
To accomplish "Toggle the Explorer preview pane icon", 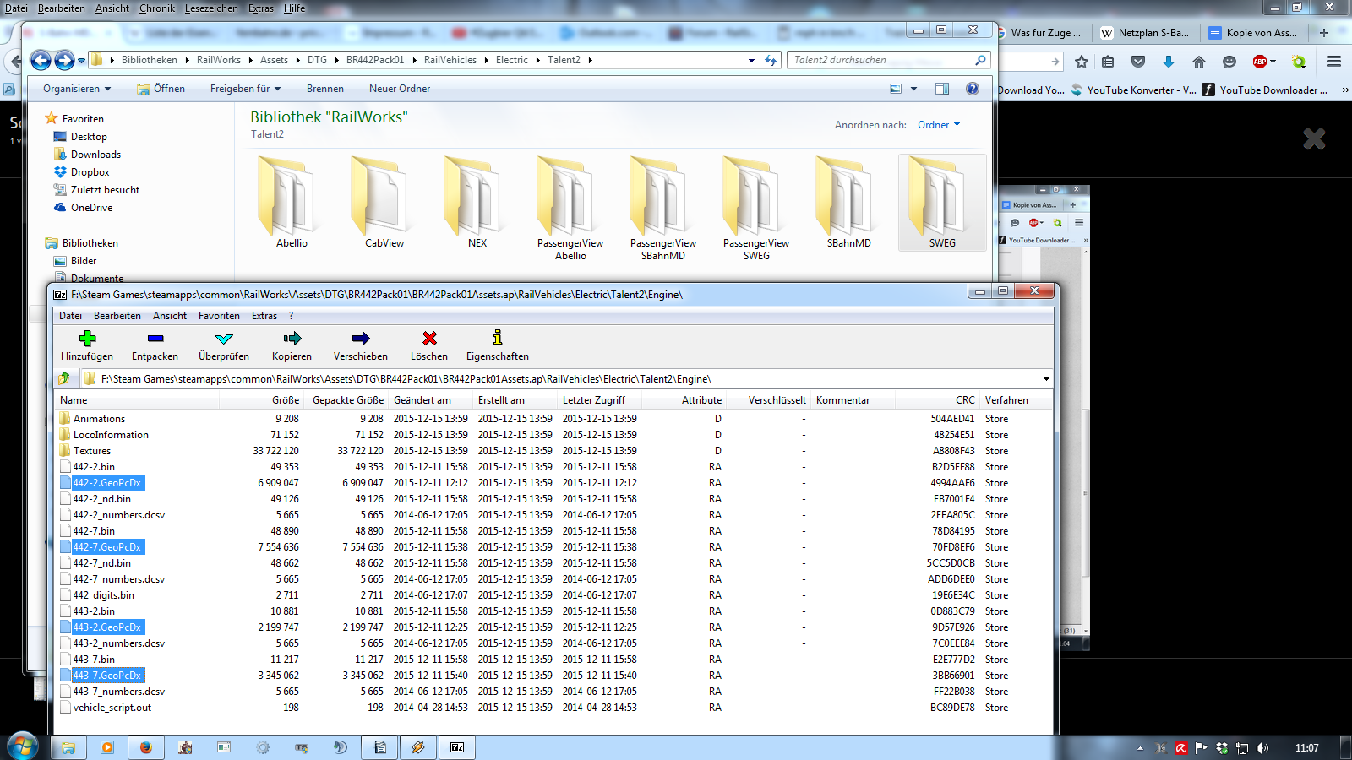I will pos(942,89).
